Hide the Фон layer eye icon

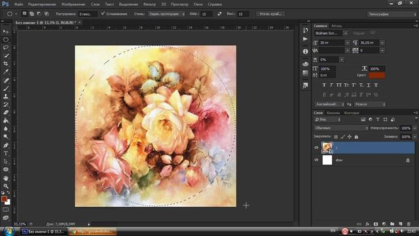pos(316,160)
